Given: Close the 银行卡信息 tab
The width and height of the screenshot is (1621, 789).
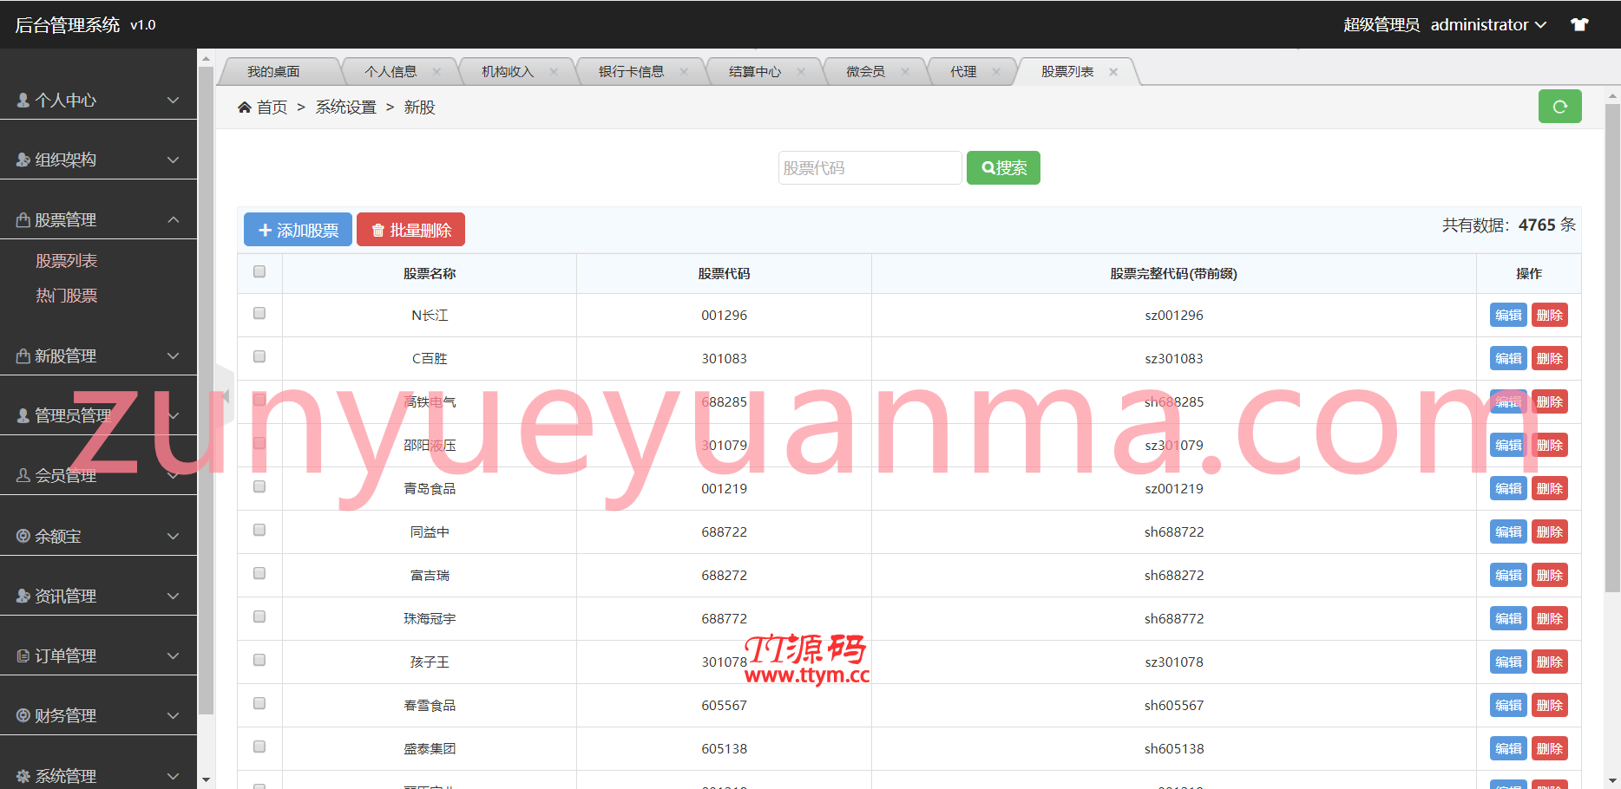Looking at the screenshot, I should pos(684,72).
